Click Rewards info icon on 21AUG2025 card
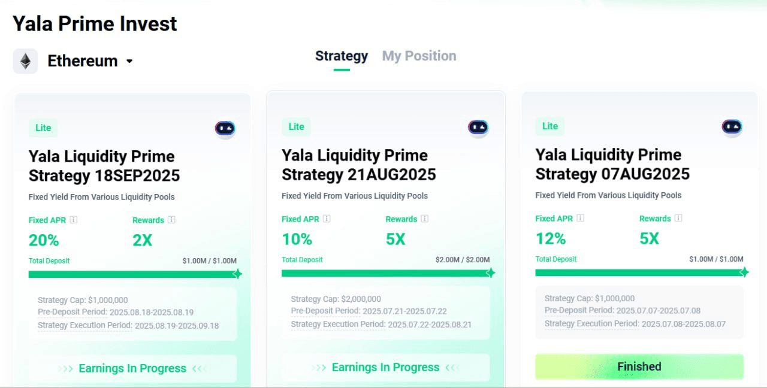Screen dimensions: 767x388 (425, 219)
